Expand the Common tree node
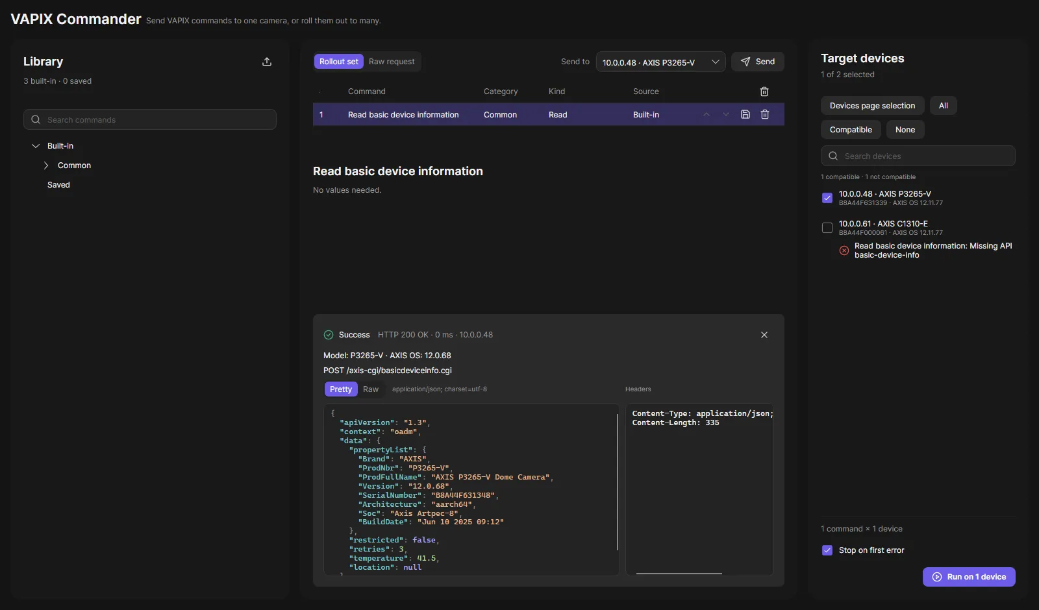The height and width of the screenshot is (610, 1039). pyautogui.click(x=46, y=165)
